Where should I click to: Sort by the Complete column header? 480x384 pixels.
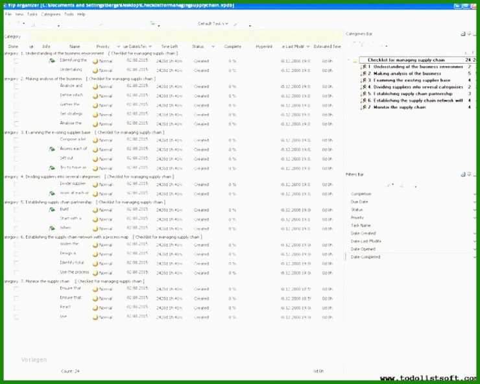[x=233, y=47]
